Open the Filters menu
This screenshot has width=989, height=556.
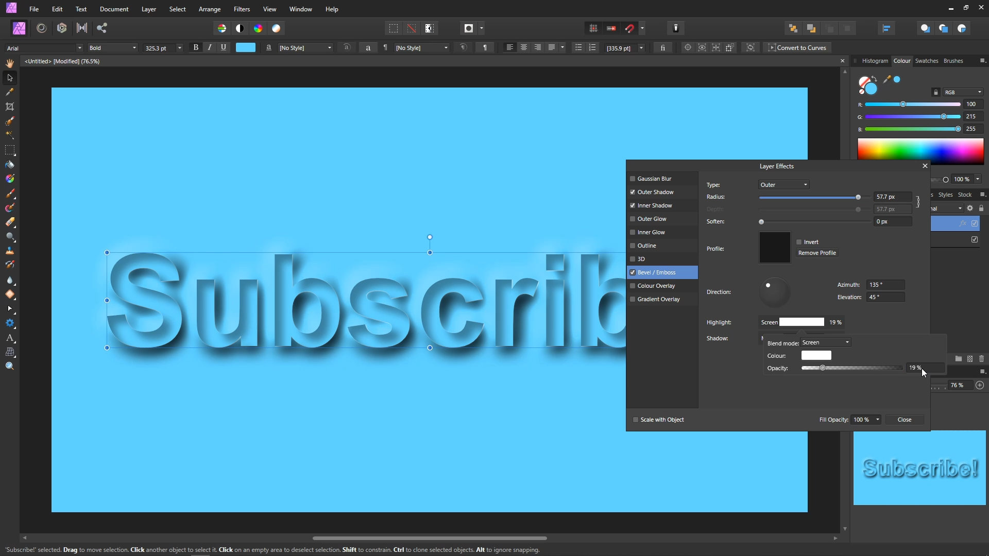(x=242, y=9)
